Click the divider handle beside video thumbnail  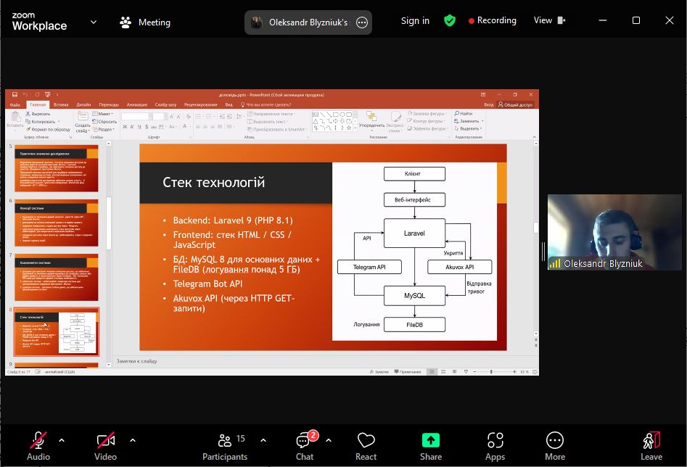coord(542,251)
